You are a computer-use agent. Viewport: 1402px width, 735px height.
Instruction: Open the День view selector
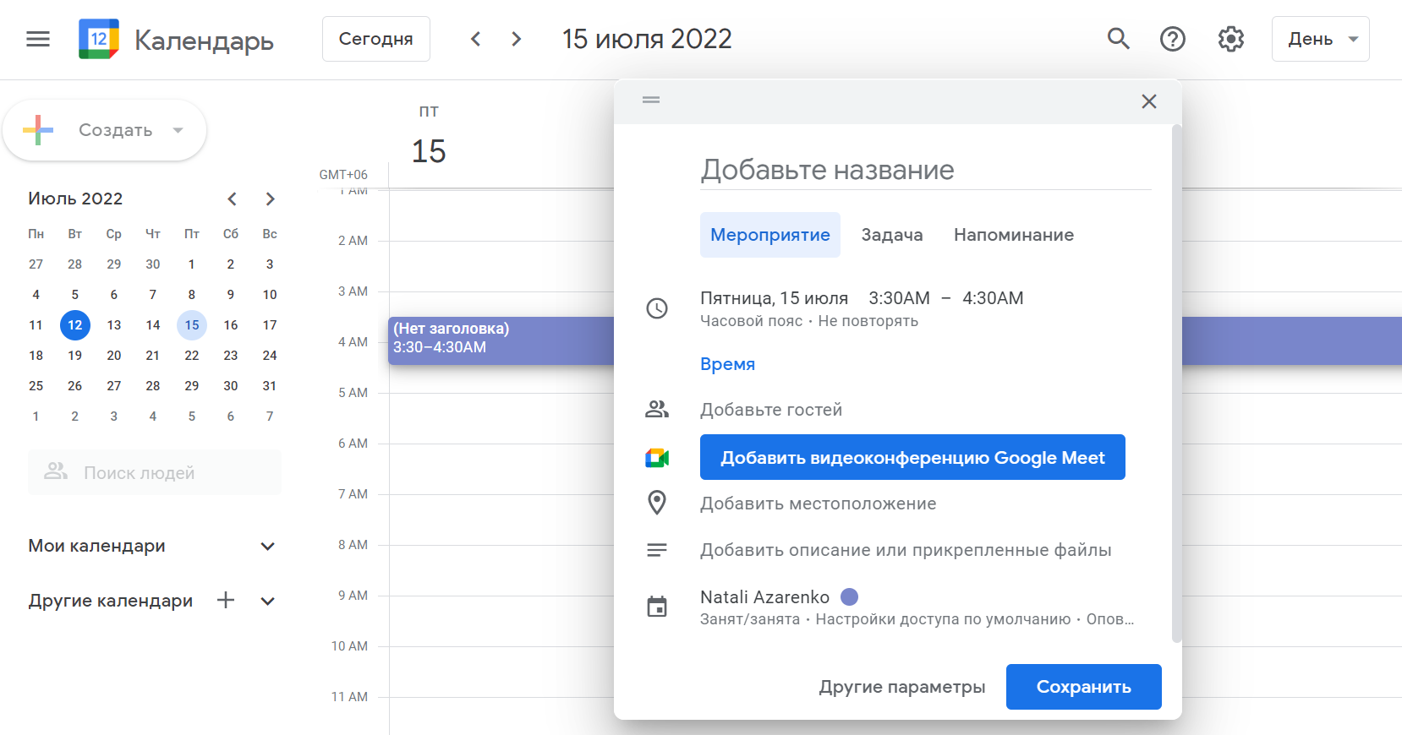[1321, 39]
